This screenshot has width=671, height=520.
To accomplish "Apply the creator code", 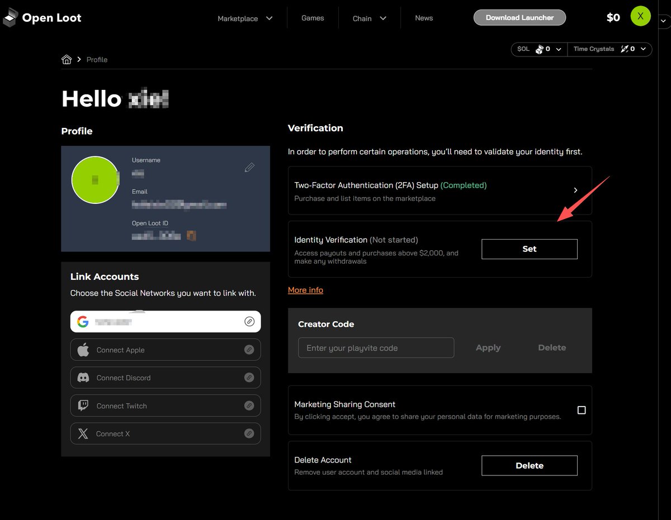I will pyautogui.click(x=488, y=347).
